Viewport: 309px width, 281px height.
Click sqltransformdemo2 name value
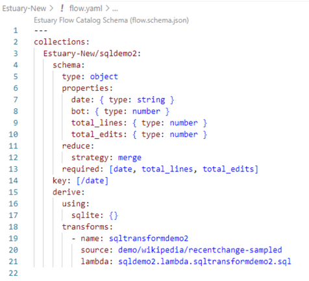point(149,238)
